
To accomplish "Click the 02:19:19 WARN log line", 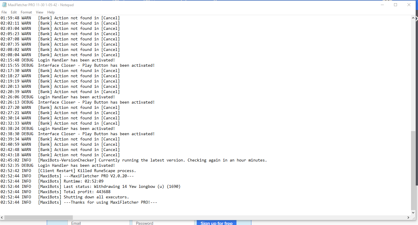I will [60, 81].
